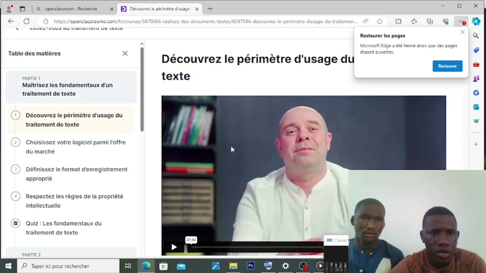Open the sidebar Tools briefcase icon
Viewport: 486px width, 273px height.
coord(476,64)
